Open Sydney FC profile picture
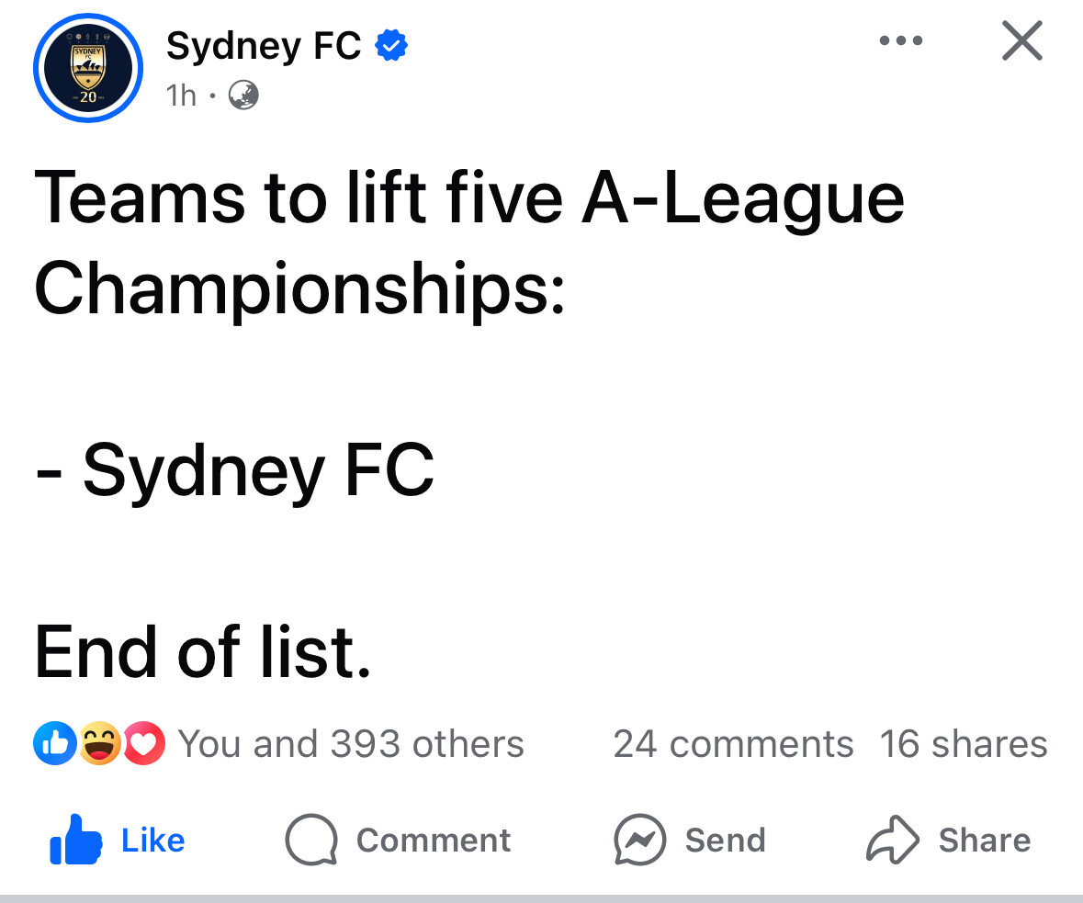Image resolution: width=1083 pixels, height=903 pixels. 87,68
